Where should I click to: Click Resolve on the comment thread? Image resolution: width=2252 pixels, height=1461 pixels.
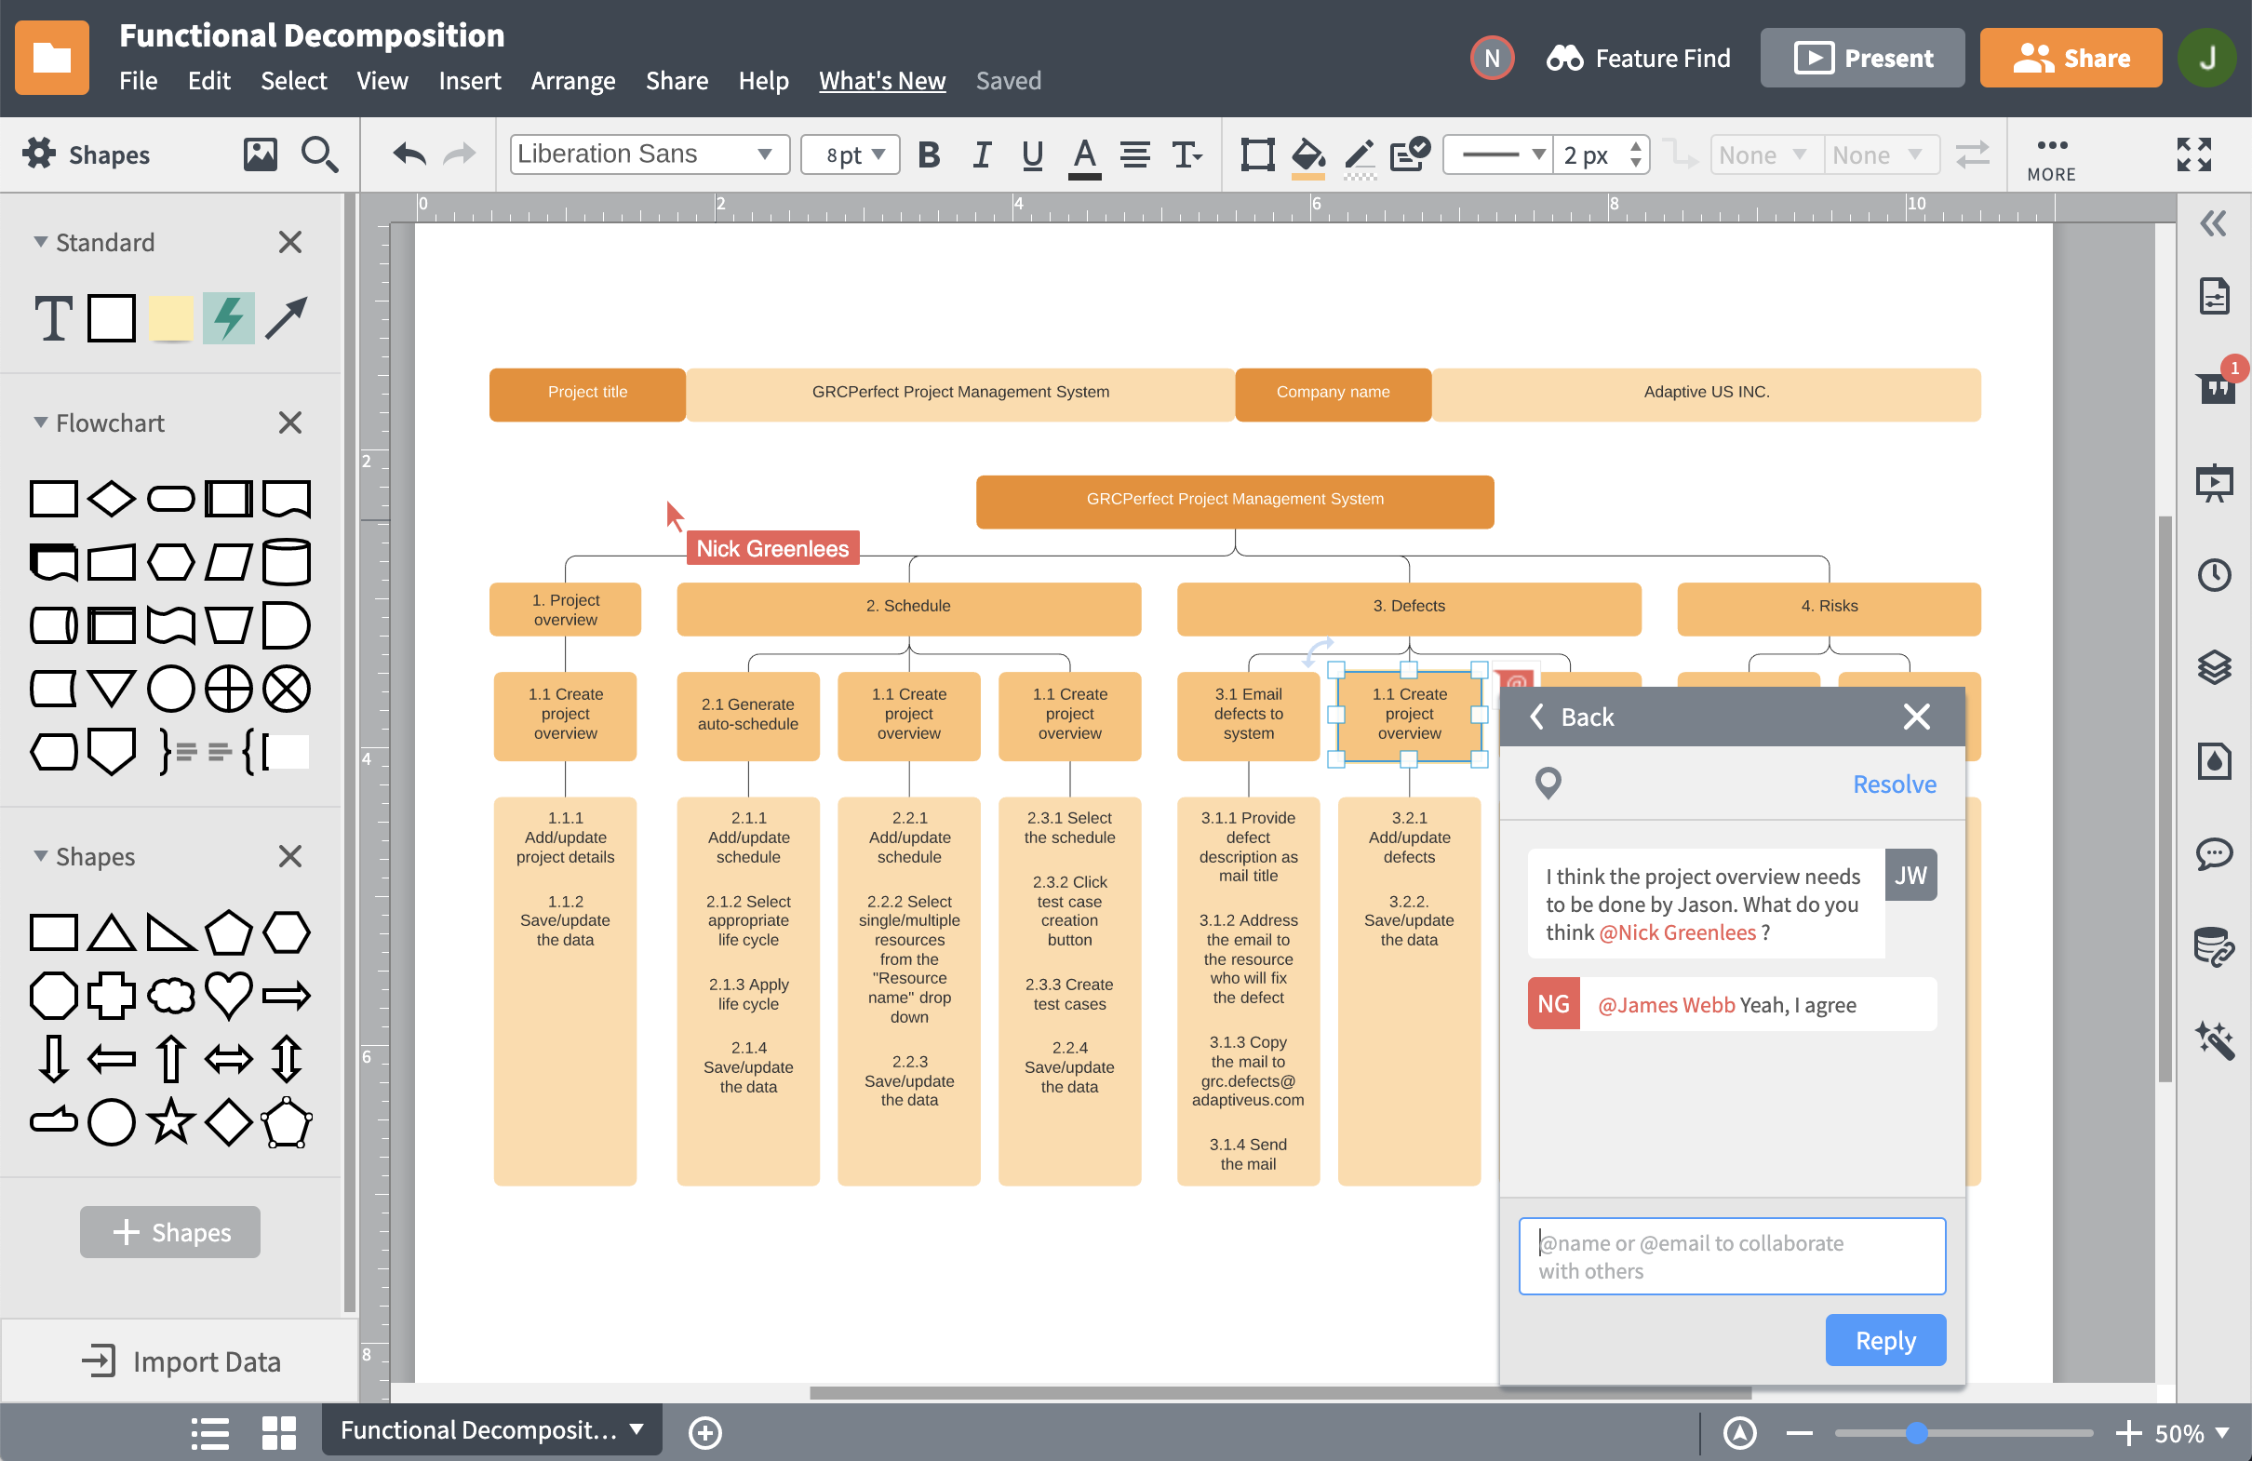coord(1895,784)
